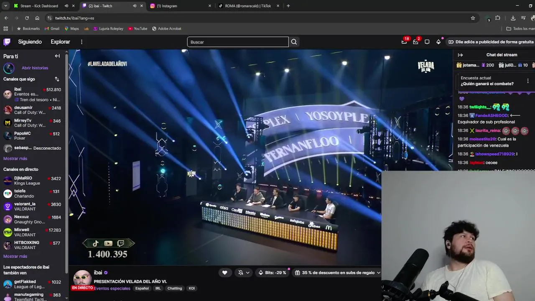The width and height of the screenshot is (535, 301).
Task: Go back with browser arrow
Action: click(6, 18)
